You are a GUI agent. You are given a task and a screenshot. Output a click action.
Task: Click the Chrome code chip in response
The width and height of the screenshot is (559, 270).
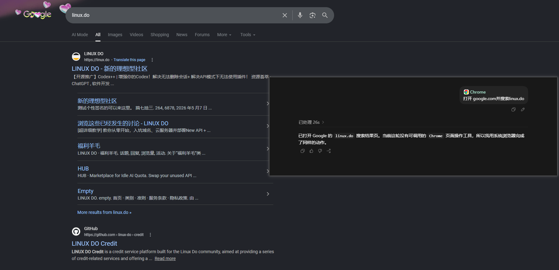click(436, 136)
